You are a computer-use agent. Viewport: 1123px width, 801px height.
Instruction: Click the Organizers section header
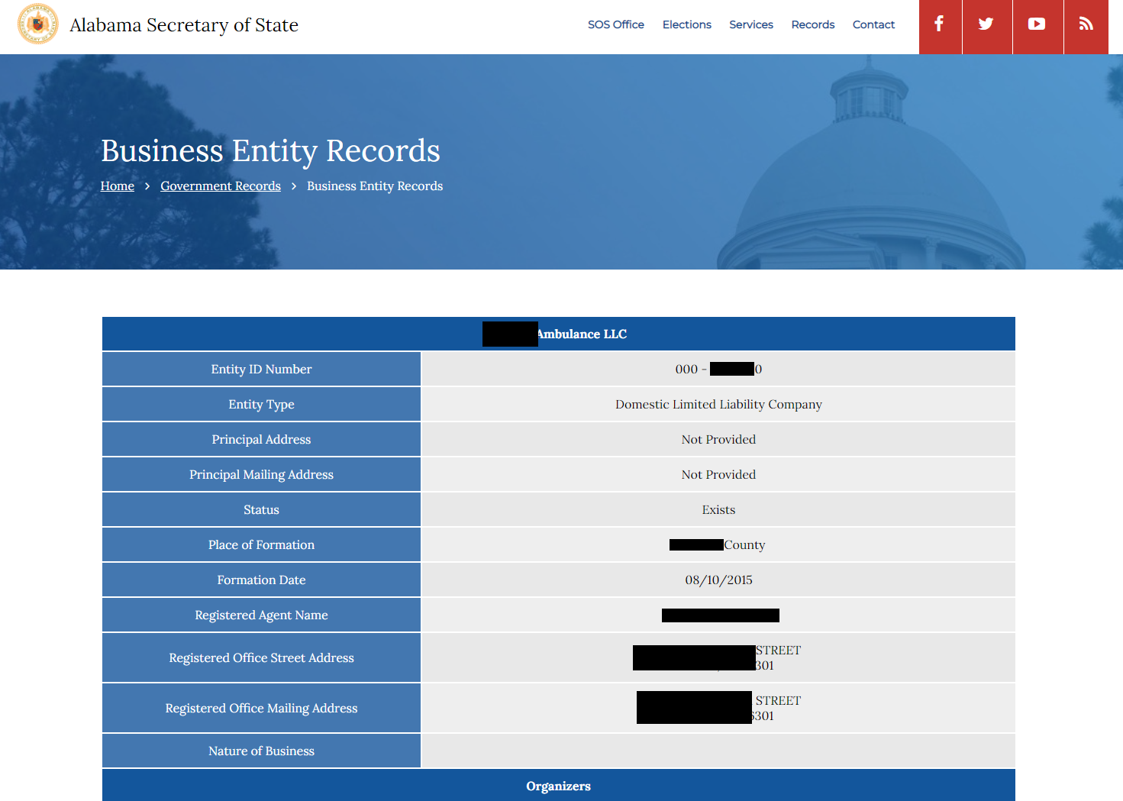[558, 786]
